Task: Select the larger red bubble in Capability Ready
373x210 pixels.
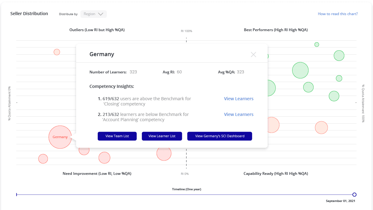Action: click(273, 125)
